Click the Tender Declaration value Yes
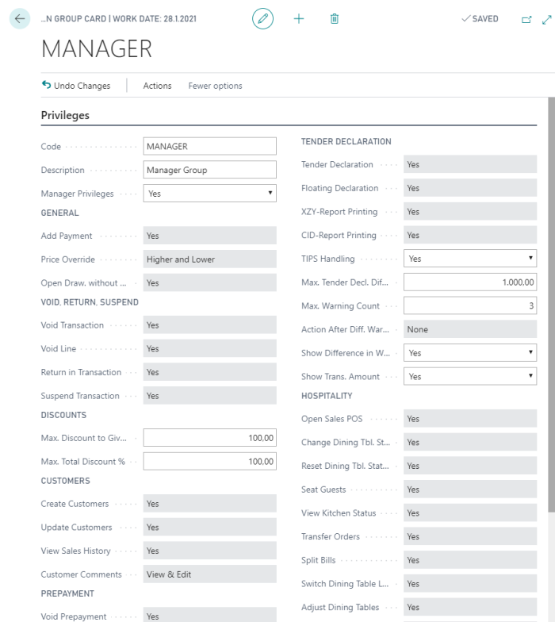Screen dimensions: 555x622 [470, 164]
